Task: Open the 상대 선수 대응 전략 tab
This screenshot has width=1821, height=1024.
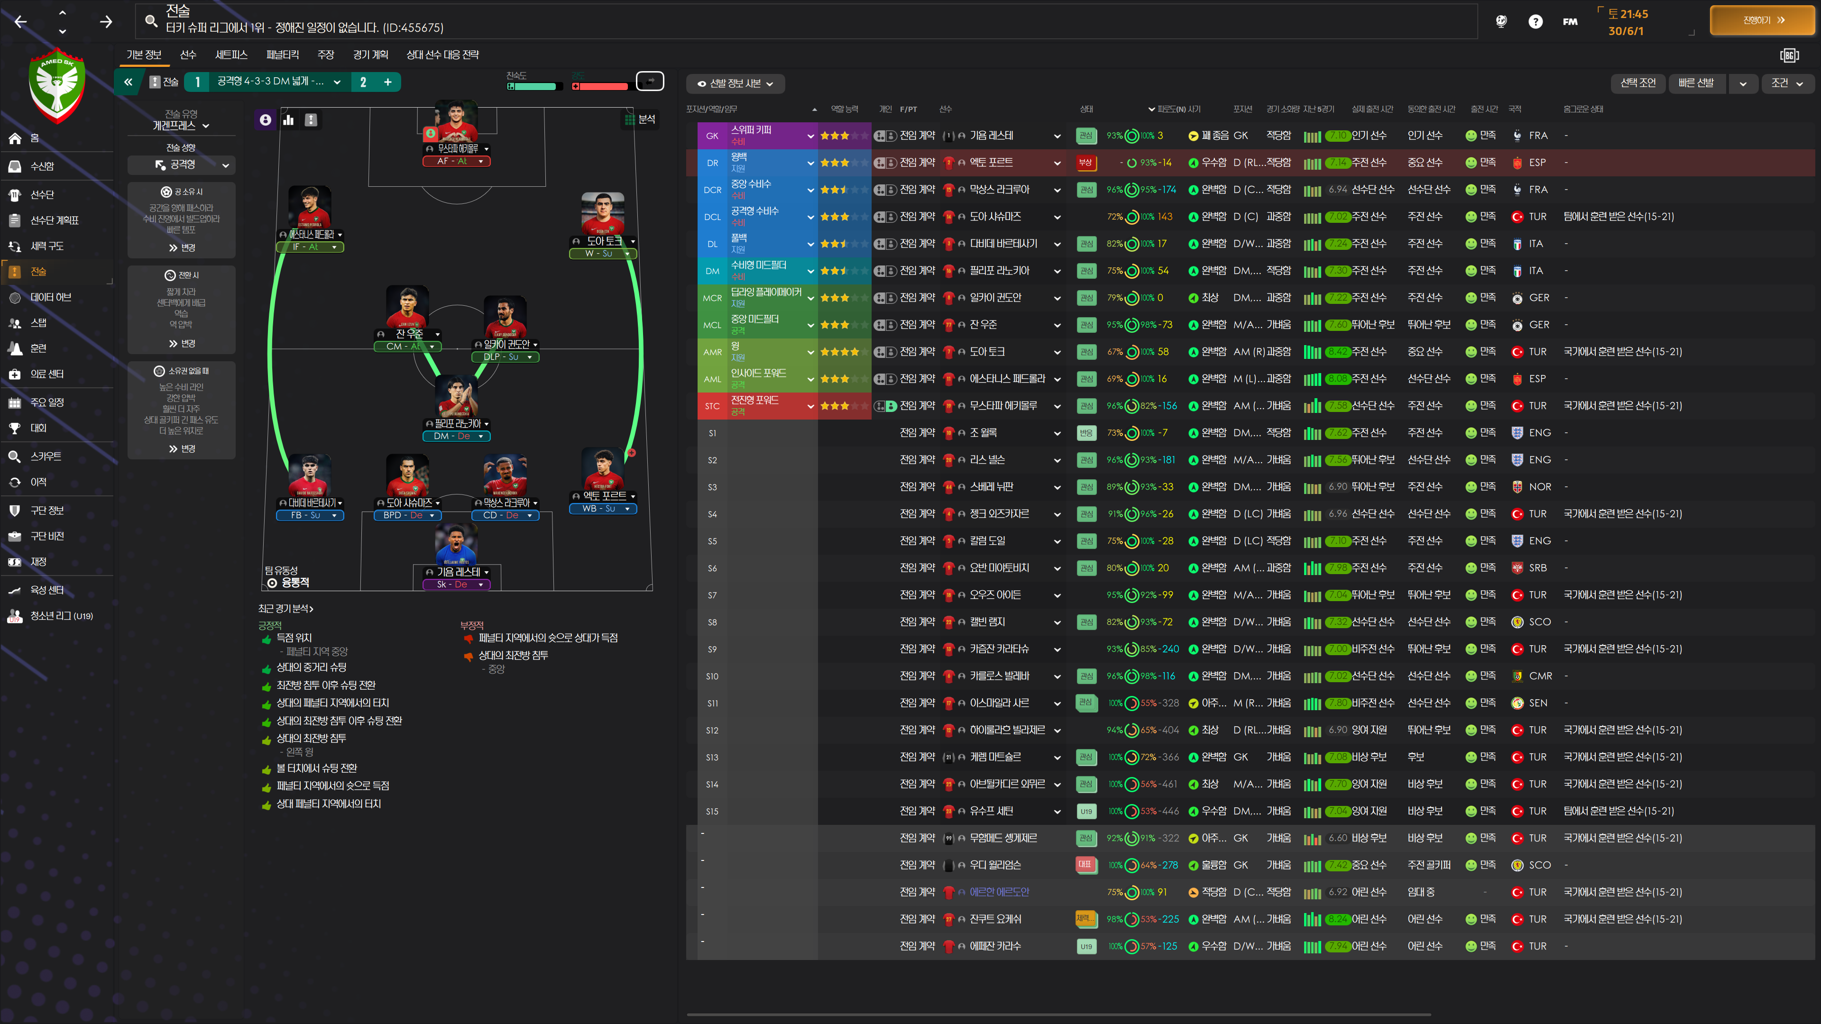Action: (x=442, y=55)
